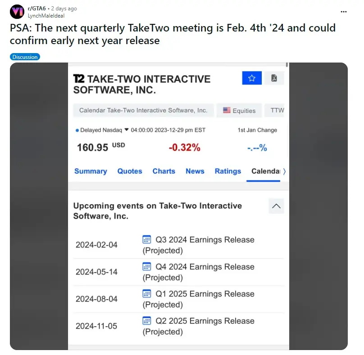This screenshot has width=364, height=355.
Task: Switch to the Summary tab
Action: point(91,171)
